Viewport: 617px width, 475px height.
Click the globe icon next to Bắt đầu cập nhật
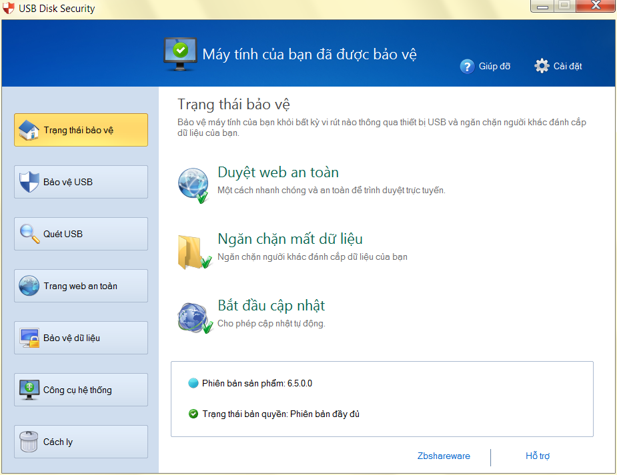point(195,318)
